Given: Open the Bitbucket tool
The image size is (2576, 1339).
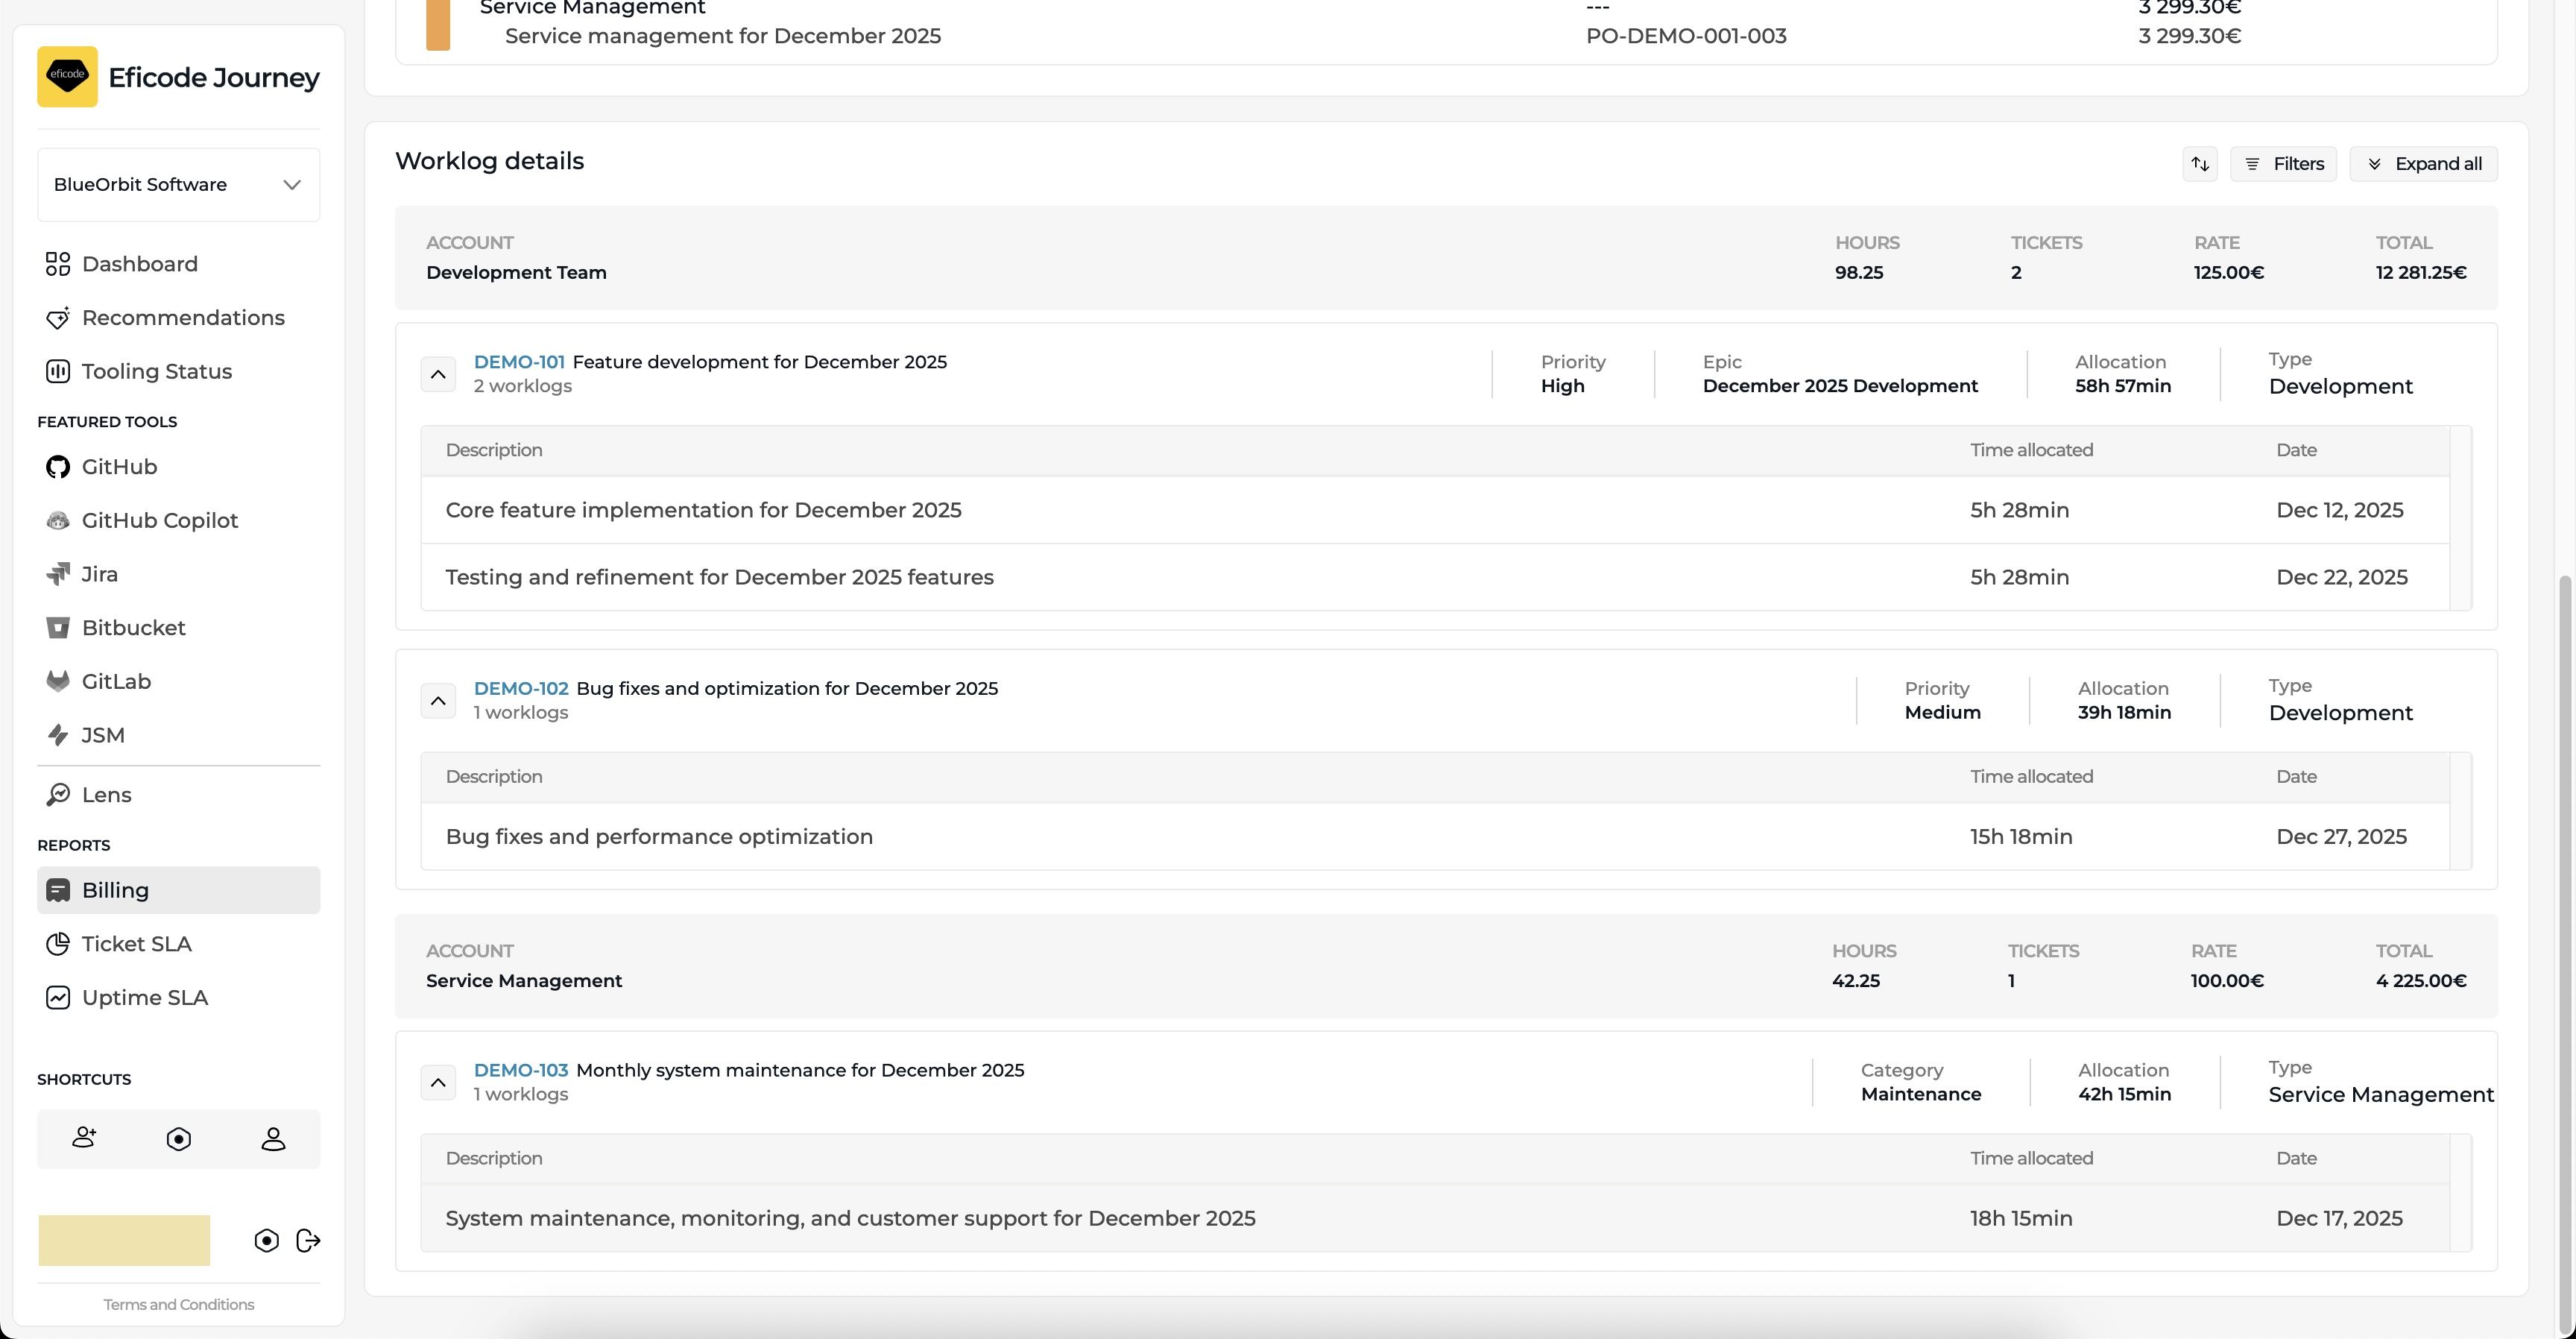Looking at the screenshot, I should coord(133,628).
